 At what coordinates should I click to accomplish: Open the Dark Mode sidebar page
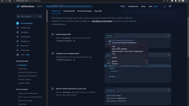coord(22,104)
